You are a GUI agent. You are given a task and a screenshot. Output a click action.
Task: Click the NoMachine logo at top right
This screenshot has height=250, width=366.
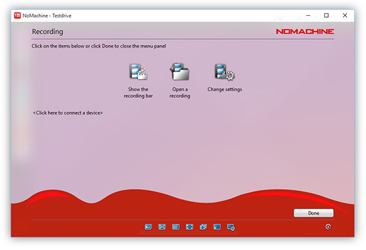(305, 32)
